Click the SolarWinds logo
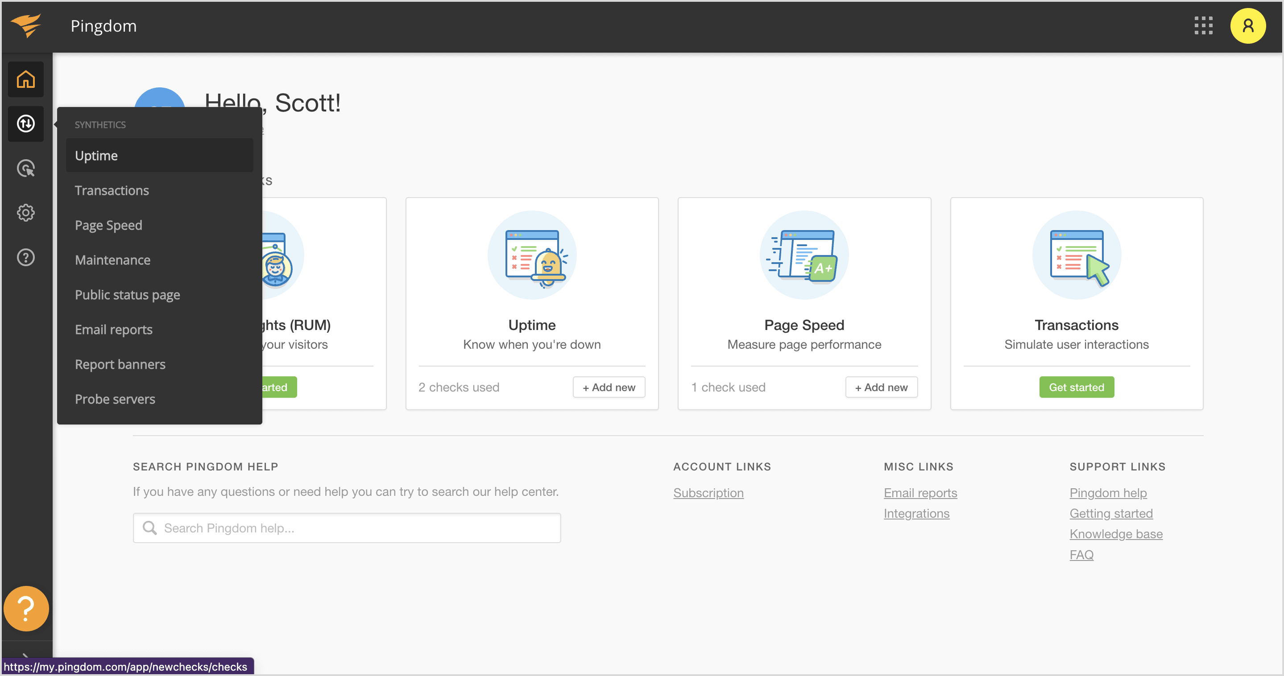Screen dimensions: 1284x676 tap(25, 26)
